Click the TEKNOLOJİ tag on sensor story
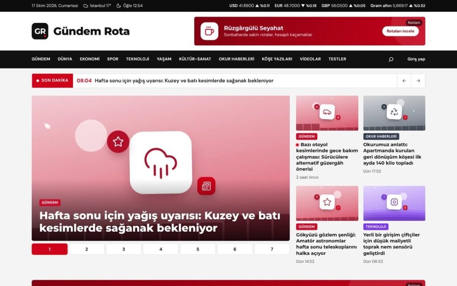Screen dimensions: 457x286 376,227
